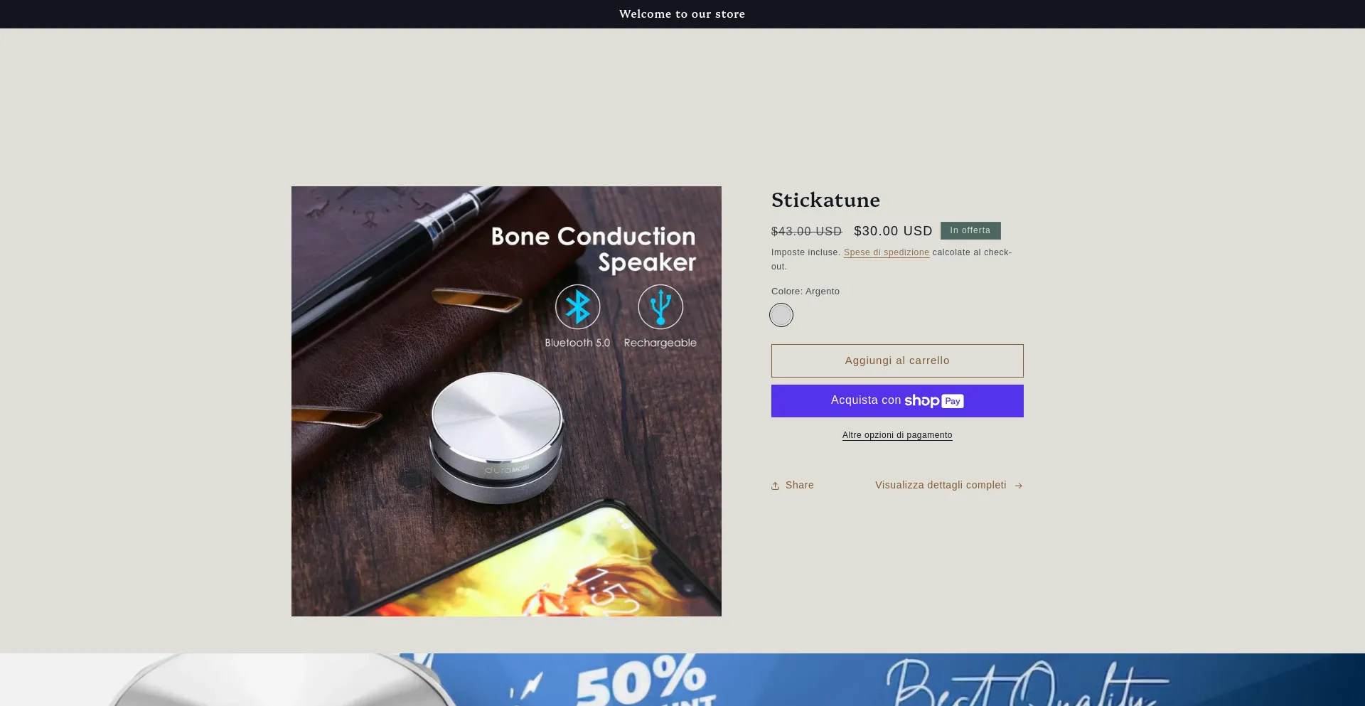The width and height of the screenshot is (1365, 706).
Task: Click the Welcome to our store announcement bar
Action: click(682, 14)
